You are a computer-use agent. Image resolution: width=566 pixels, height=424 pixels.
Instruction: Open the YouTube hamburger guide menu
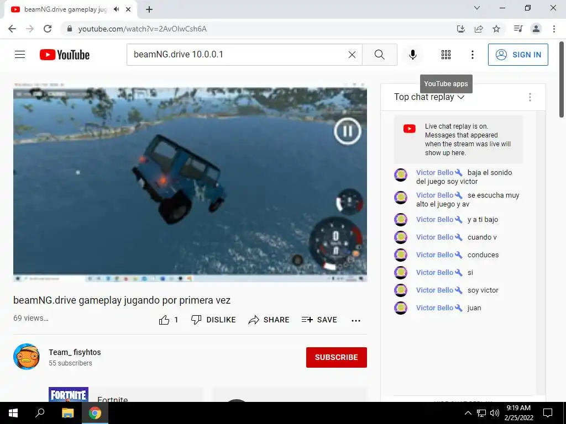point(20,55)
